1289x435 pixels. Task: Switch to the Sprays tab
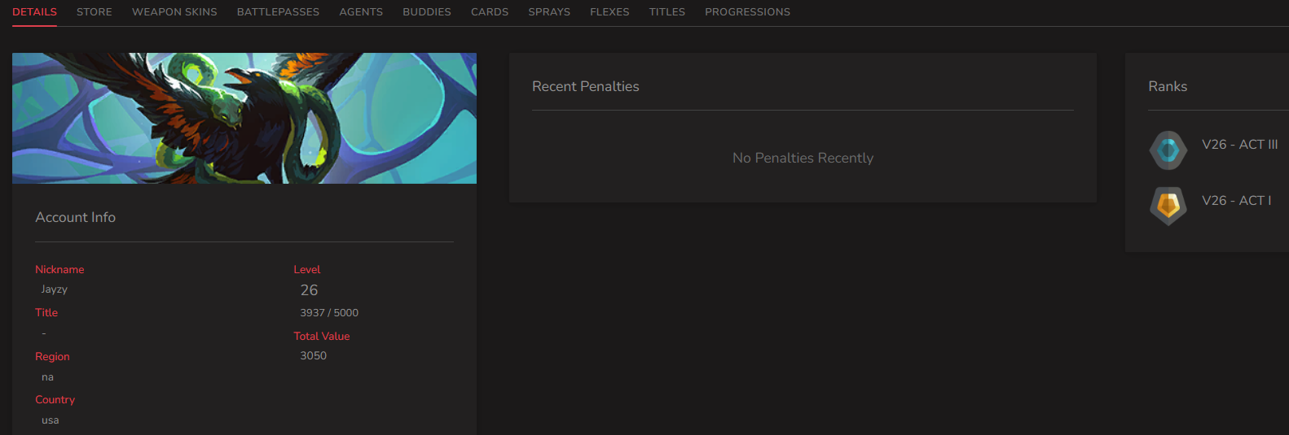549,12
